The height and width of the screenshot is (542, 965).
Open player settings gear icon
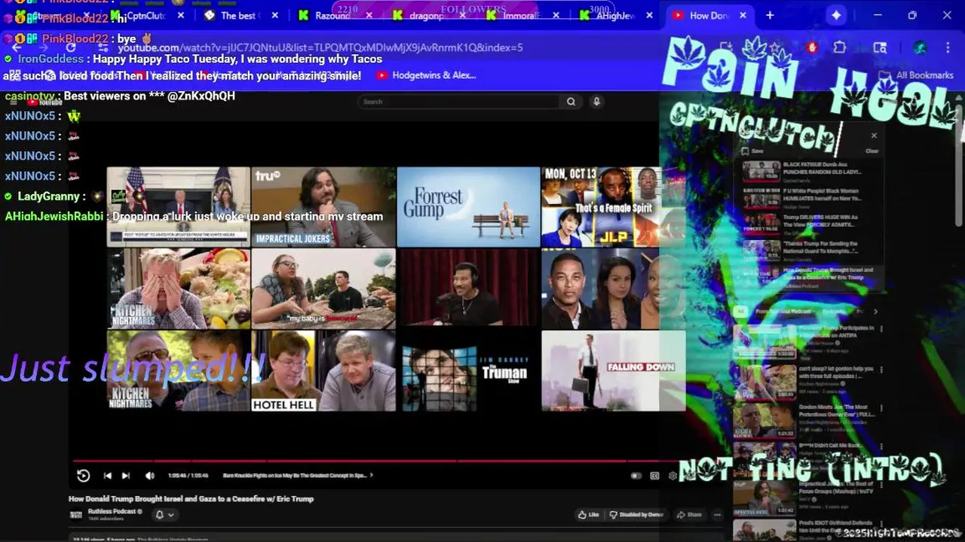(672, 476)
